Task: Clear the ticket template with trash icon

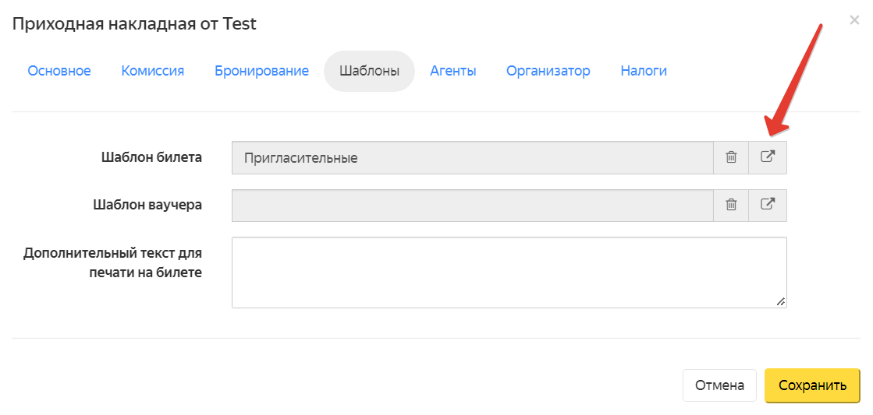Action: [731, 158]
